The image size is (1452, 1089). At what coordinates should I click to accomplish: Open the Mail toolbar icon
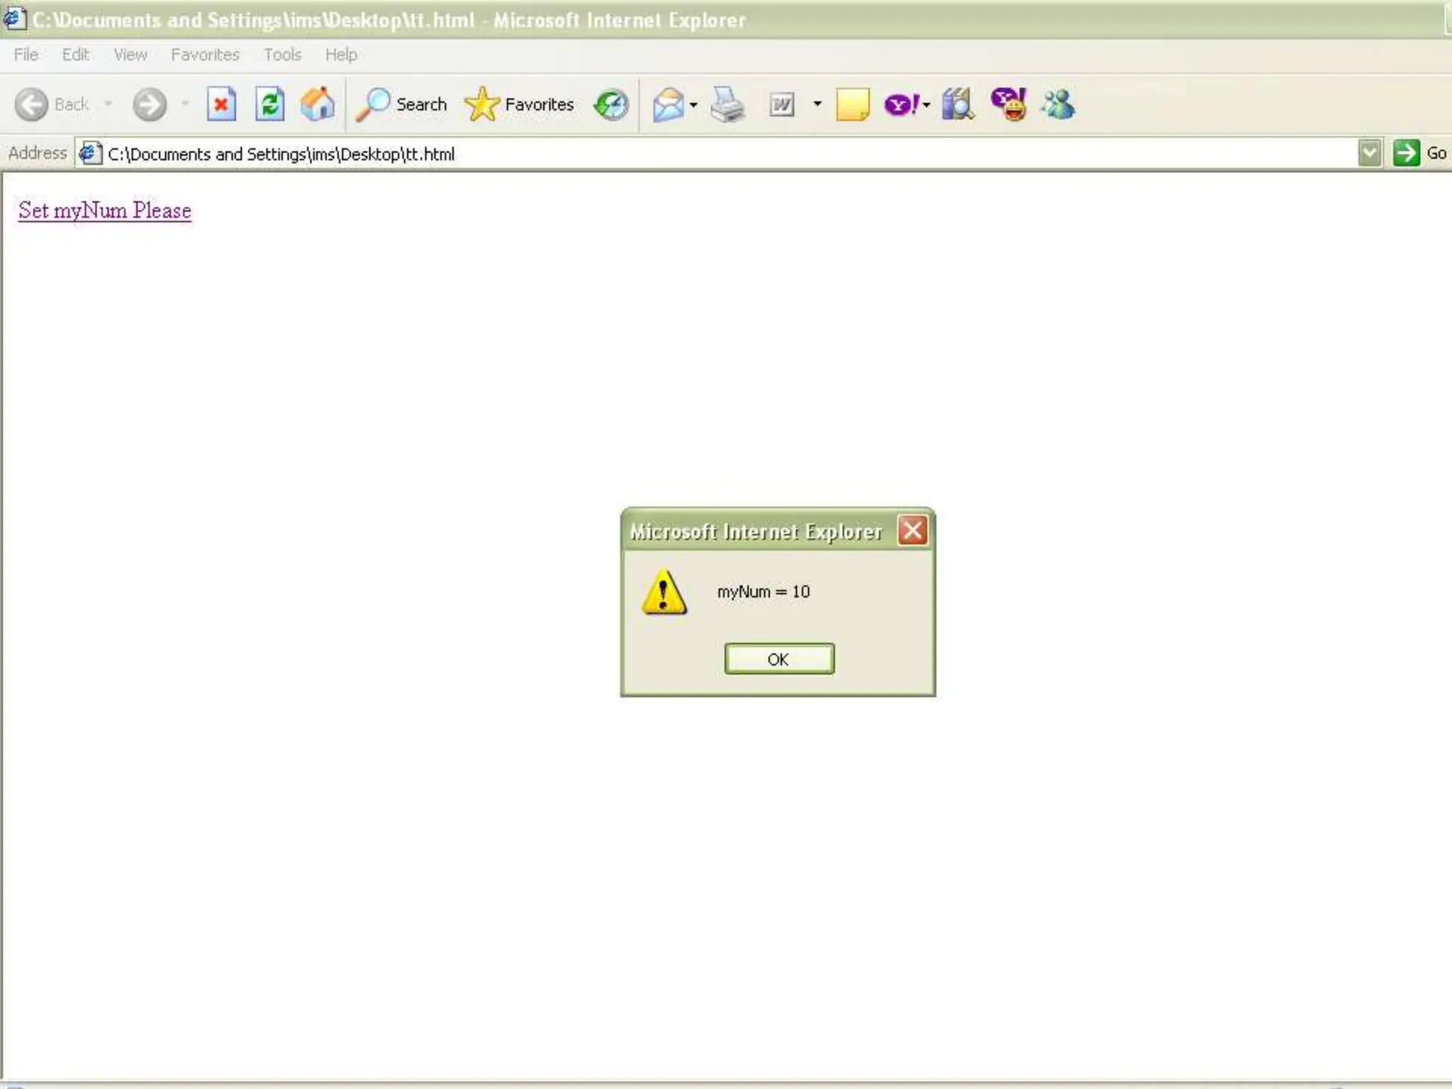pos(668,105)
